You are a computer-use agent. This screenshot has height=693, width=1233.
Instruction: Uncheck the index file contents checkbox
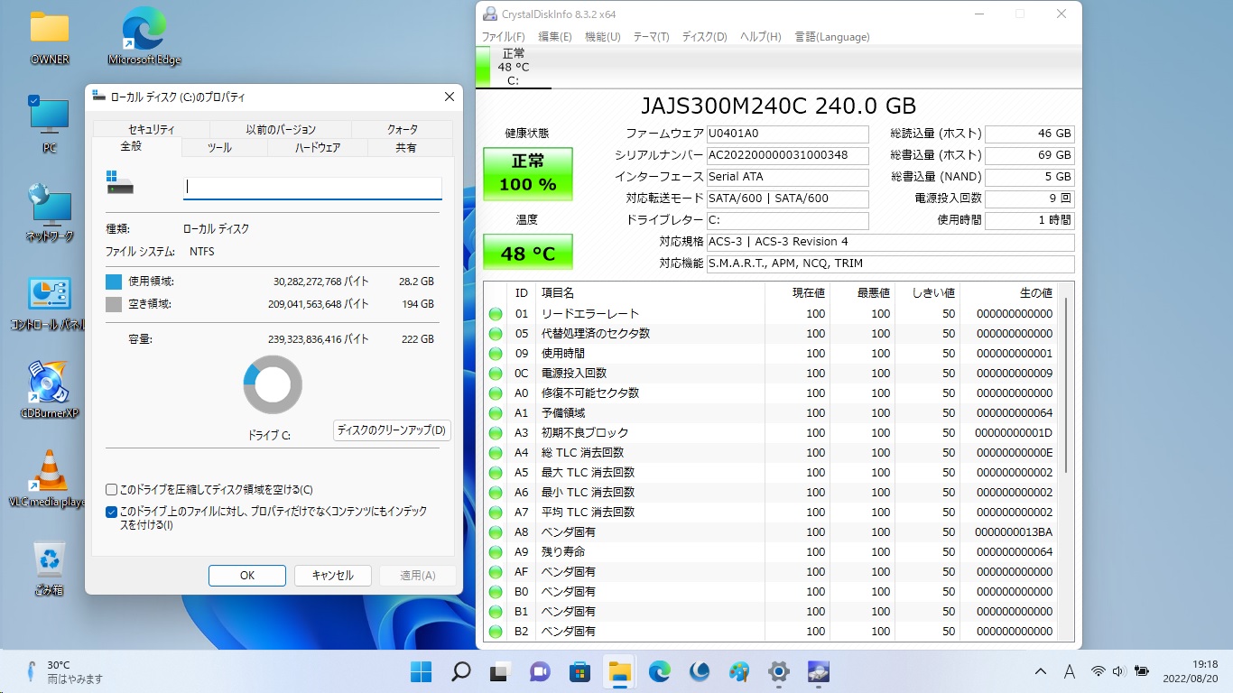tap(112, 512)
